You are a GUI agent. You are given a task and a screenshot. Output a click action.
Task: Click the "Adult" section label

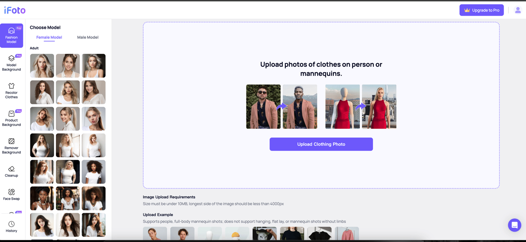click(x=34, y=48)
